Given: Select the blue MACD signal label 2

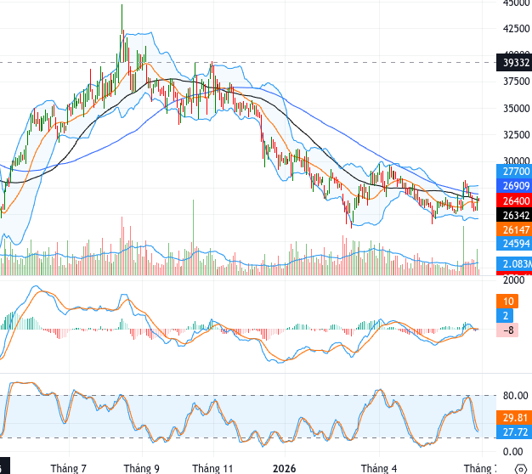Looking at the screenshot, I should [x=505, y=316].
